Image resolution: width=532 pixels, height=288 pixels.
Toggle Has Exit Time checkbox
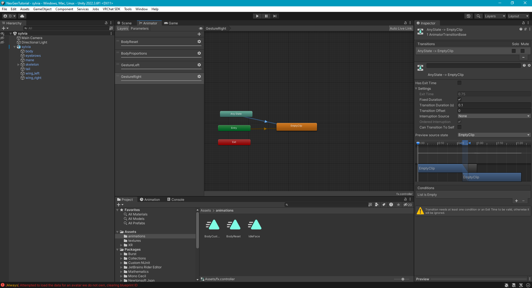pos(459,83)
